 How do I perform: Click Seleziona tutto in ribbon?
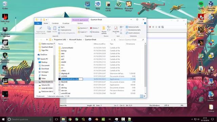coord(132,27)
